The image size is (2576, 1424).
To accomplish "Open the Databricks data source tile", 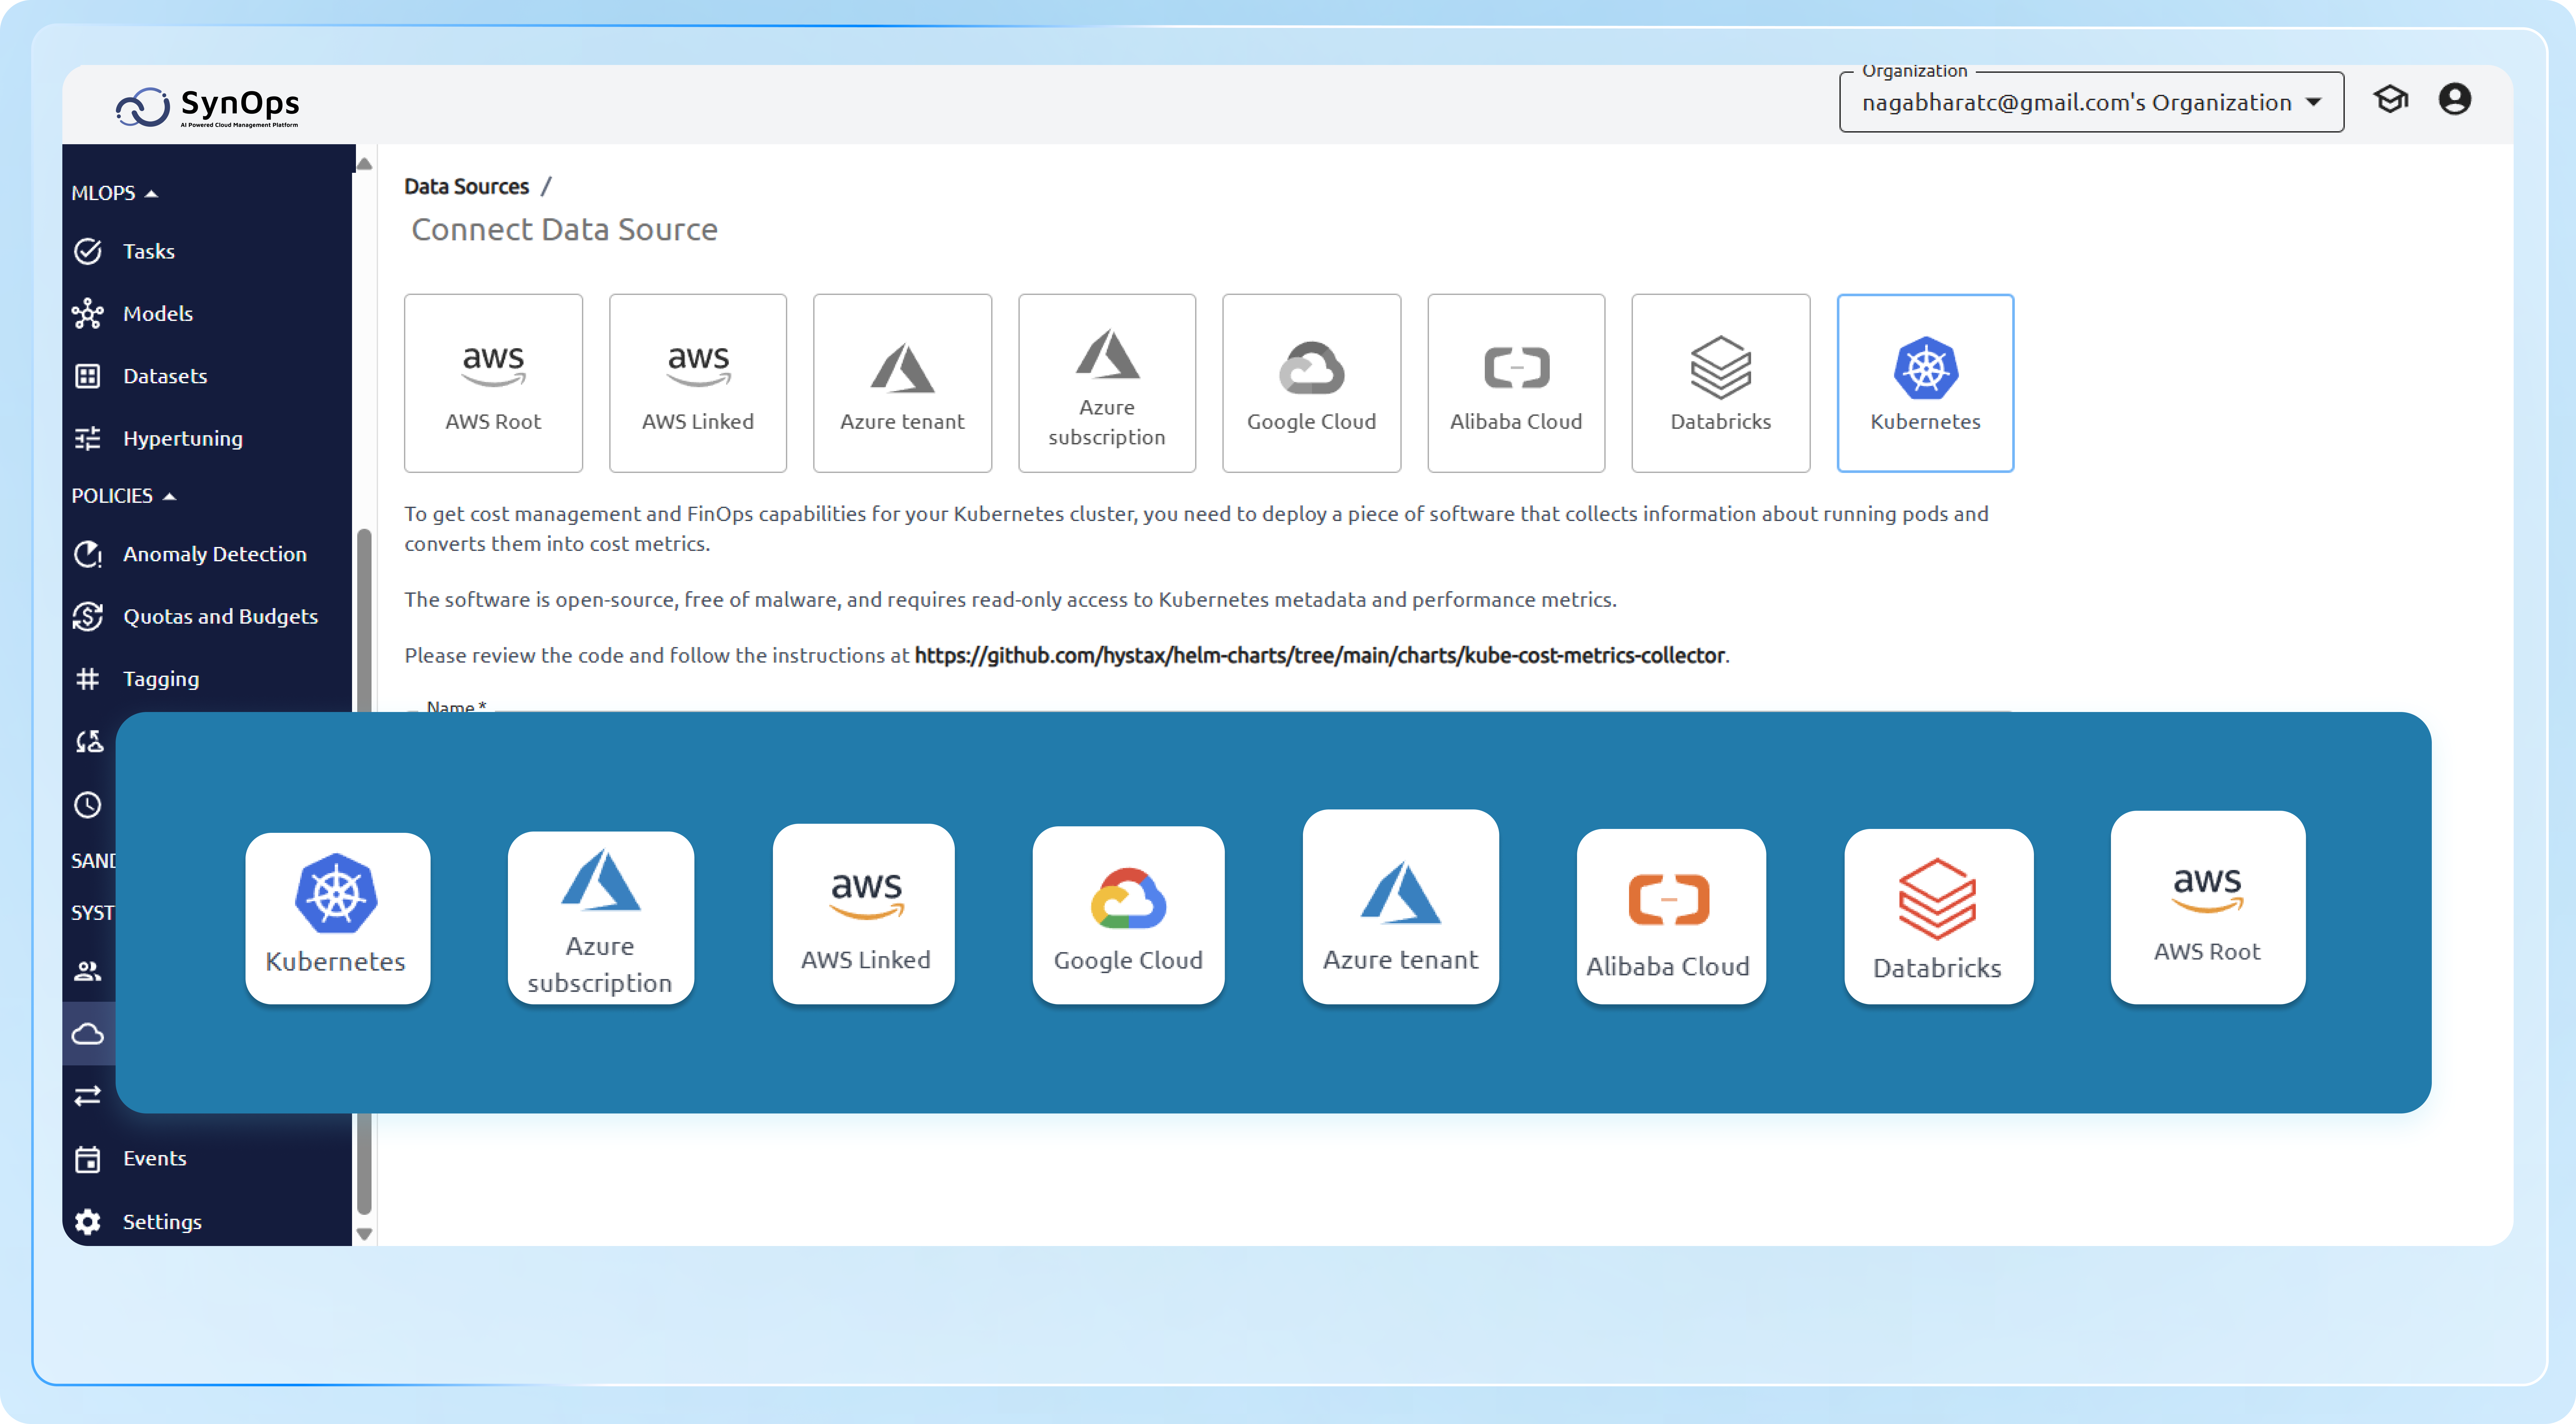I will click(x=1719, y=383).
